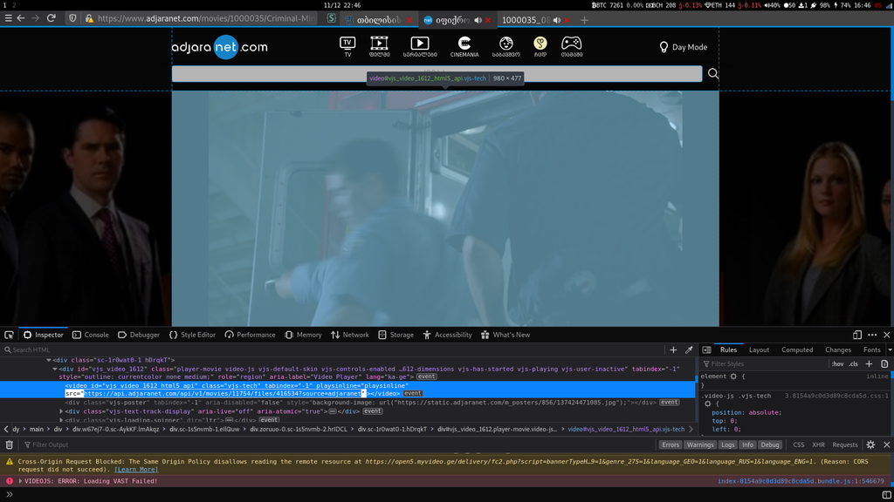Open the Style Editor tab
Viewport: 894px width, 502px height.
coord(192,335)
